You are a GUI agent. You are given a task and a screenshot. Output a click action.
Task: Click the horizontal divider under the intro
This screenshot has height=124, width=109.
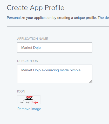click(x=58, y=27)
